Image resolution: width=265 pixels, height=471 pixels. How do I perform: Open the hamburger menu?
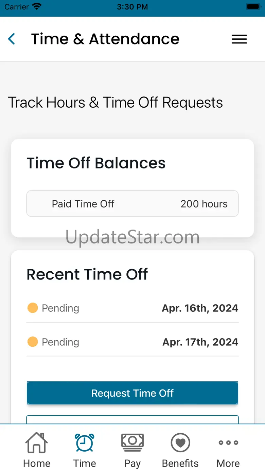click(239, 39)
